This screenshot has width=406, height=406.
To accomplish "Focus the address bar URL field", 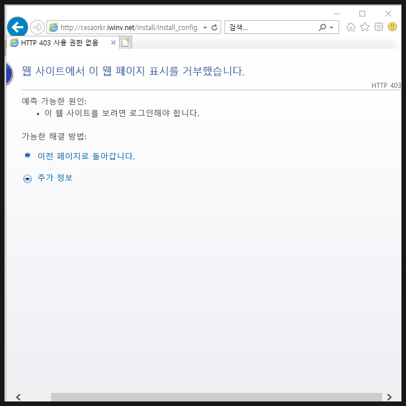I will click(x=129, y=27).
